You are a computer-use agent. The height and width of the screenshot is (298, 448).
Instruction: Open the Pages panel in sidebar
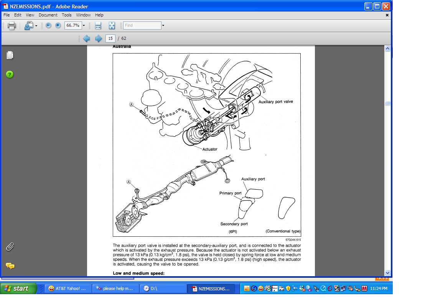[10, 55]
